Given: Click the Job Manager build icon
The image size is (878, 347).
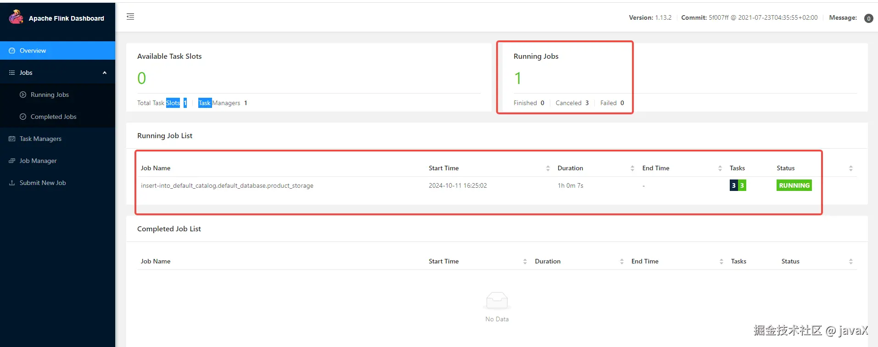Looking at the screenshot, I should [x=12, y=161].
